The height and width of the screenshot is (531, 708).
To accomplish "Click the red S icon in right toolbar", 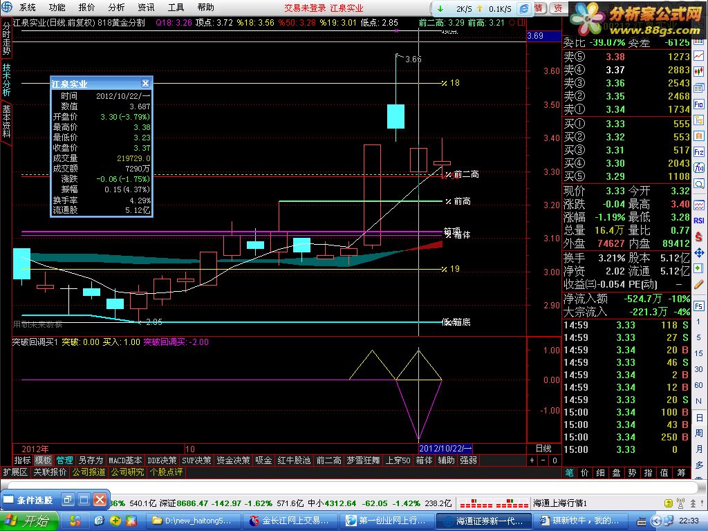I will pos(699,236).
